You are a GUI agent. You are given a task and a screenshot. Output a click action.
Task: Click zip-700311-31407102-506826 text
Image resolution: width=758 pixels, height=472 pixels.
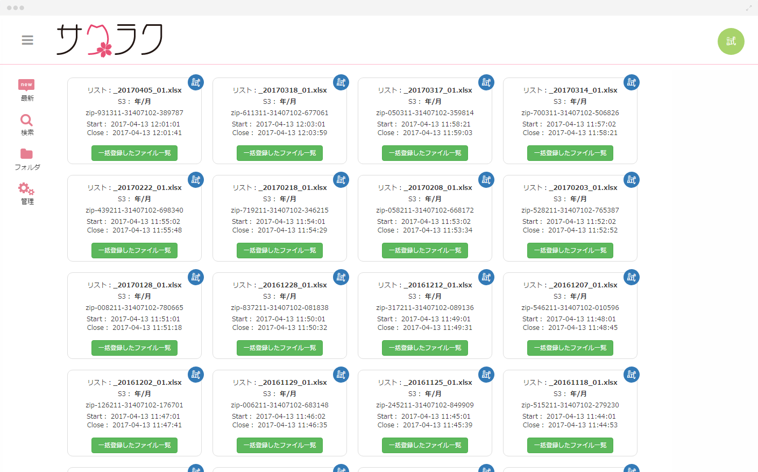tap(570, 113)
